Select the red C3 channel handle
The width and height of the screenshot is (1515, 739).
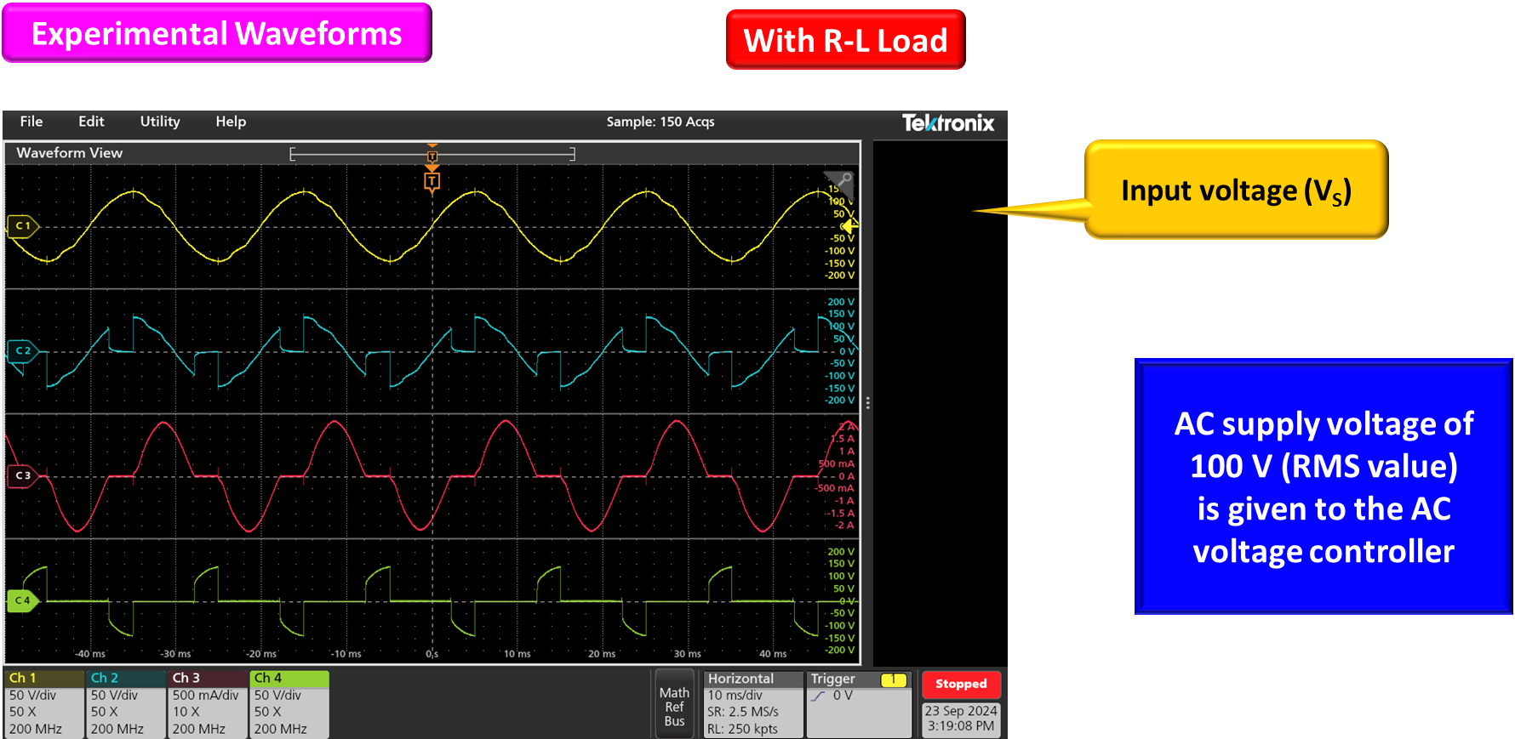pos(22,475)
